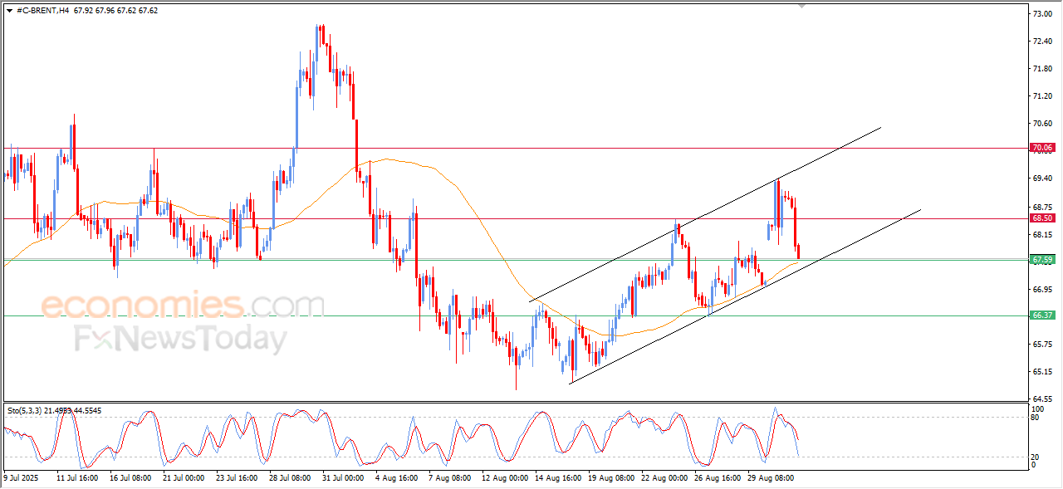Click the 29 Aug 08:00 time label
This screenshot has height=489, width=1063.
pyautogui.click(x=771, y=478)
